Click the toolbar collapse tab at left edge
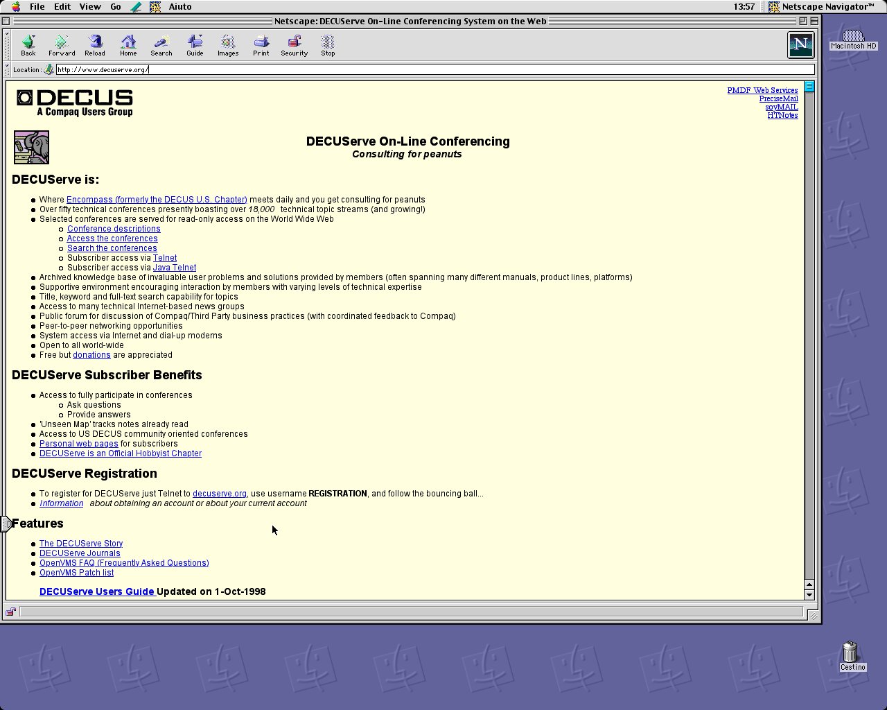 [6, 524]
